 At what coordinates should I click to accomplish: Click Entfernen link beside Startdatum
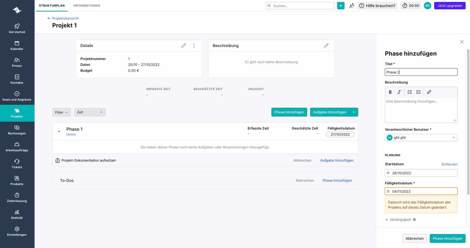(449, 164)
